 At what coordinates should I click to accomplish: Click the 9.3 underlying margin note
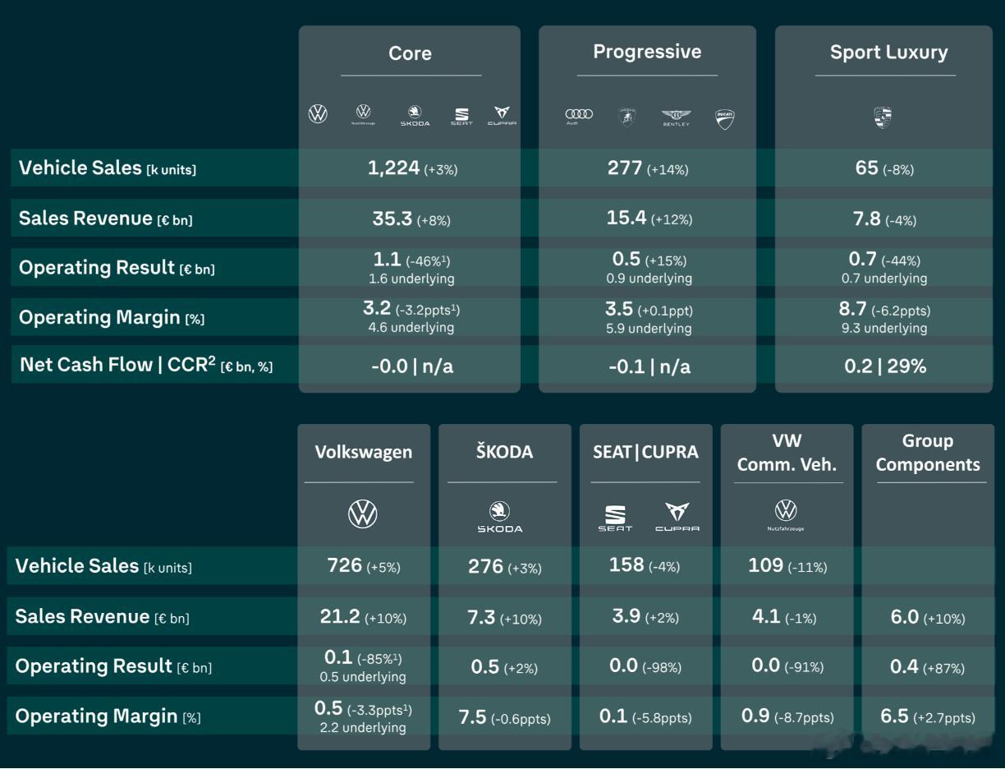884,329
